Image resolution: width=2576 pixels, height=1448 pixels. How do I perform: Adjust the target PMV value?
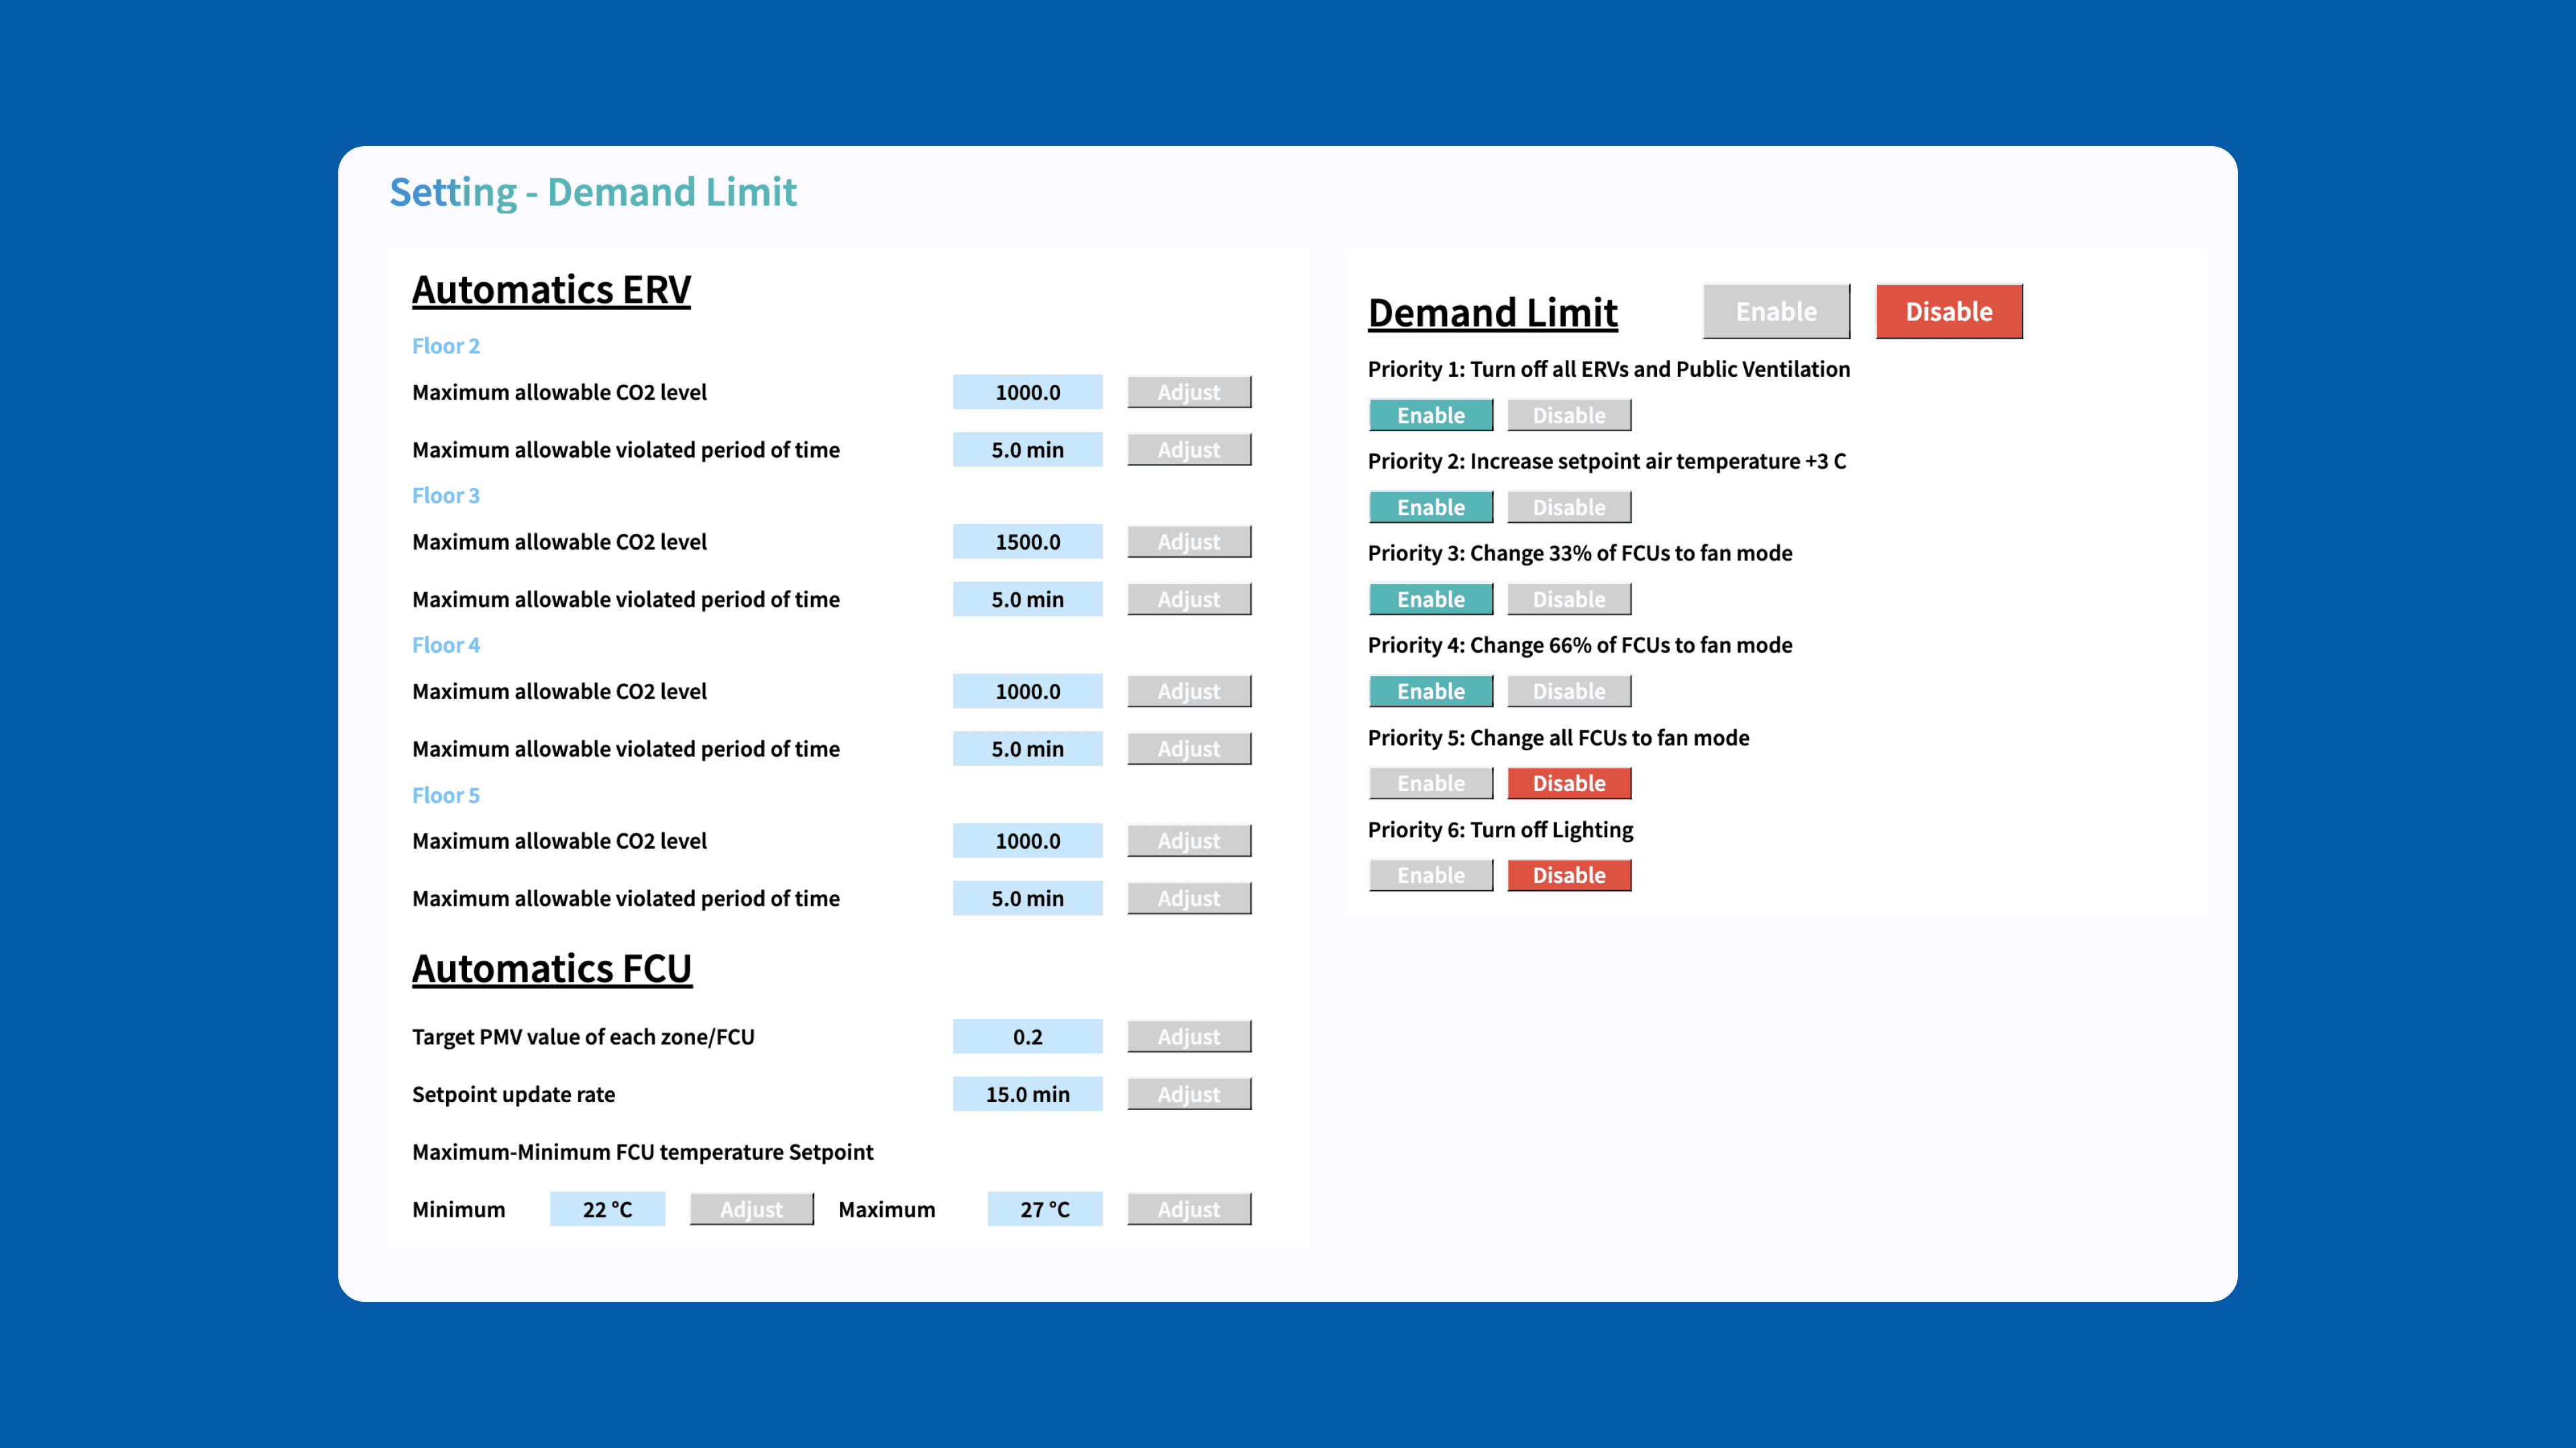pyautogui.click(x=1188, y=1036)
